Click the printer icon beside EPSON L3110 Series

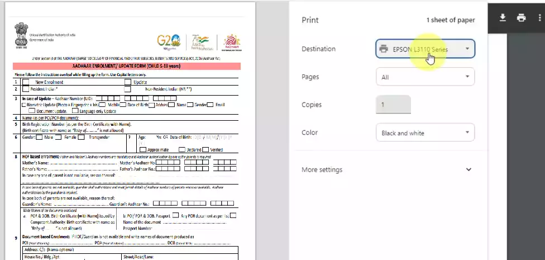click(x=384, y=49)
